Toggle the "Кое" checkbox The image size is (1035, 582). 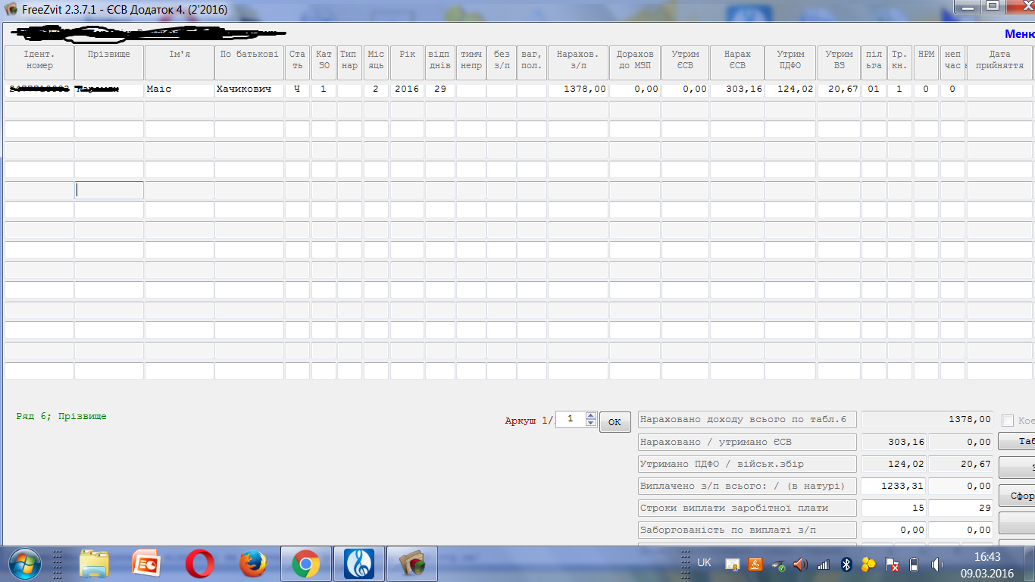(x=1008, y=421)
